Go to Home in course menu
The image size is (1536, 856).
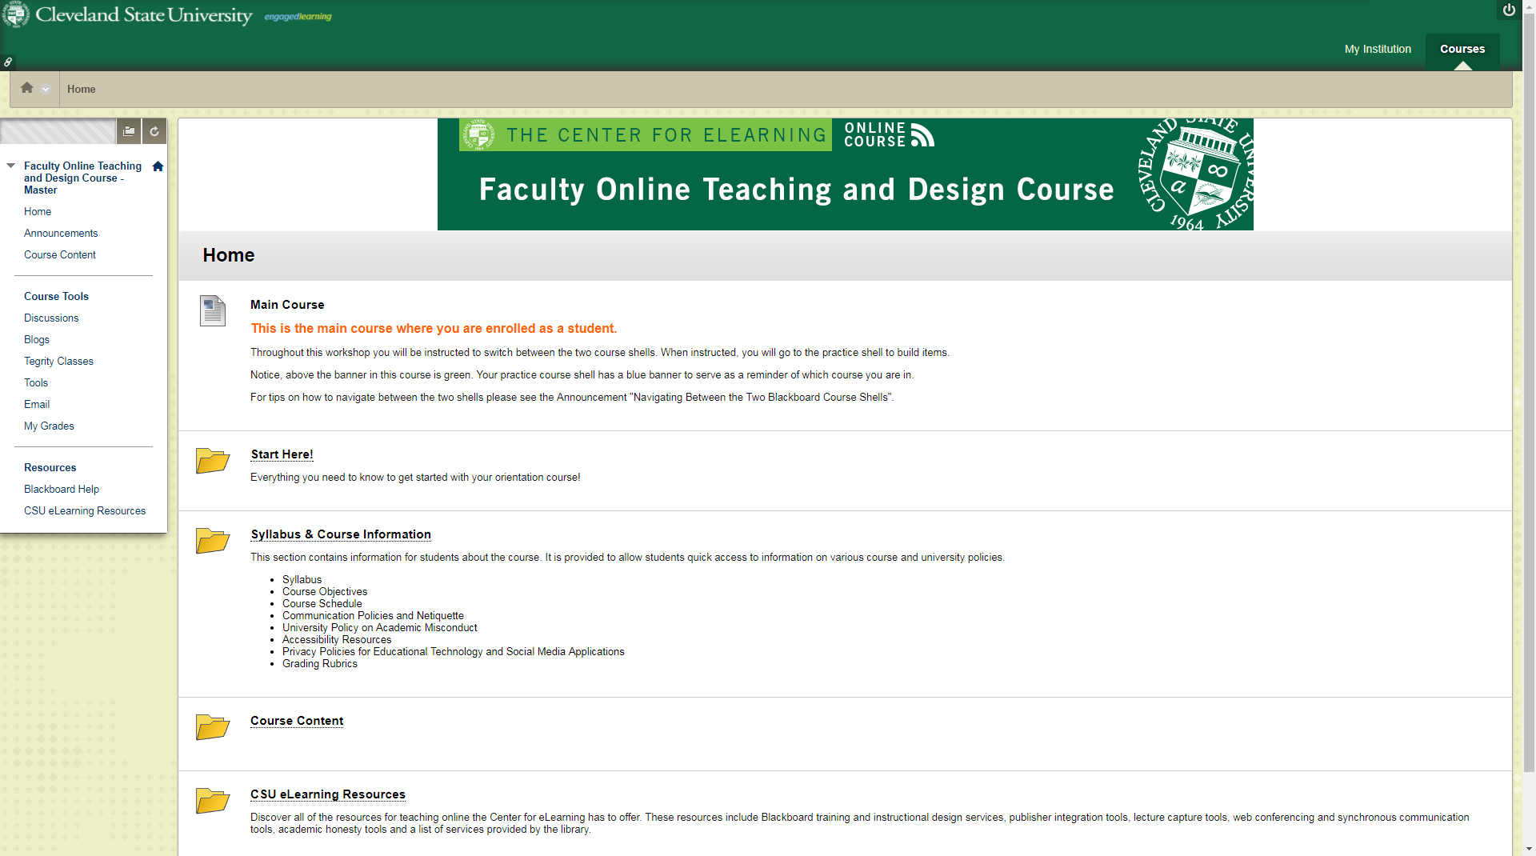(38, 211)
